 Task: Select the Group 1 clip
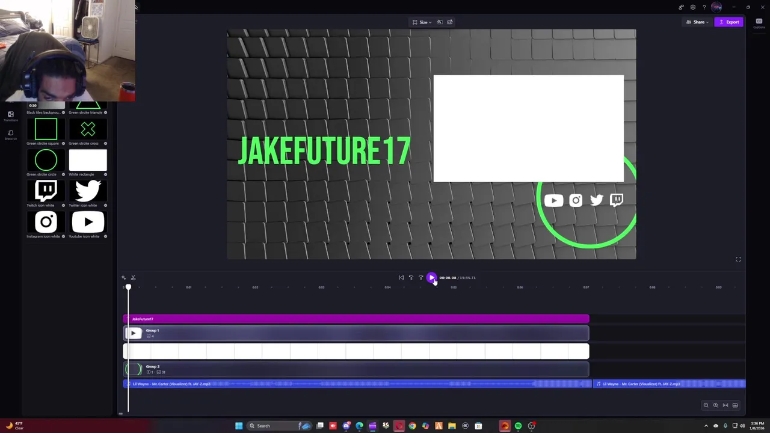click(x=356, y=333)
